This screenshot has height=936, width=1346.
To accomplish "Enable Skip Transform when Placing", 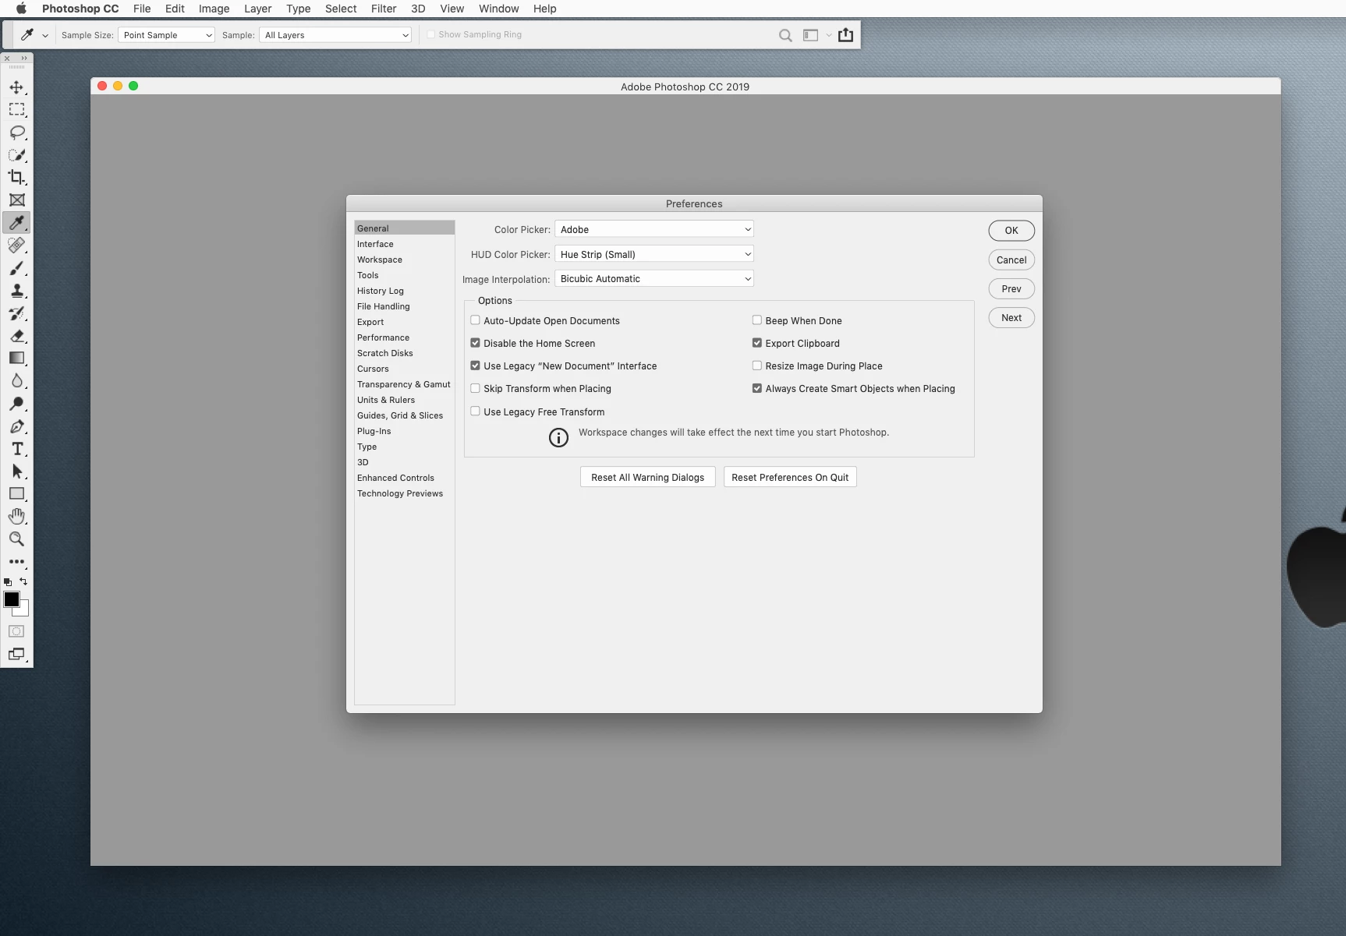I will 475,388.
